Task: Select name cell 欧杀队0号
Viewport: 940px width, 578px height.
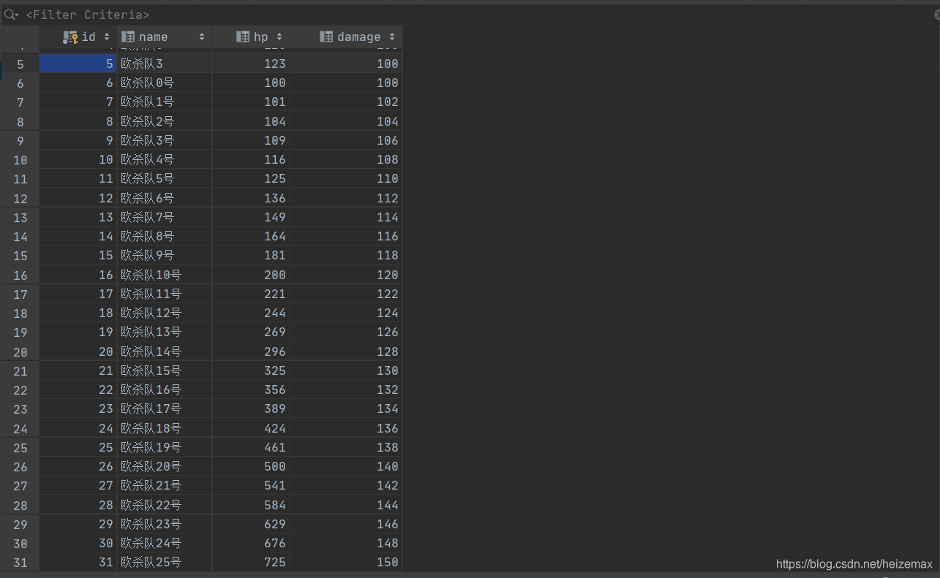Action: [x=165, y=83]
